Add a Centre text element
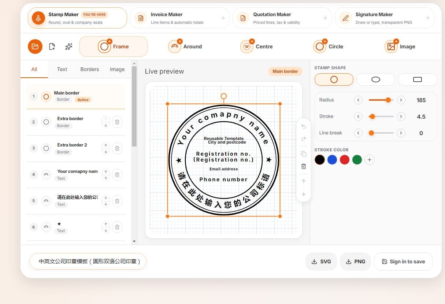This screenshot has height=304, width=445. click(256, 47)
